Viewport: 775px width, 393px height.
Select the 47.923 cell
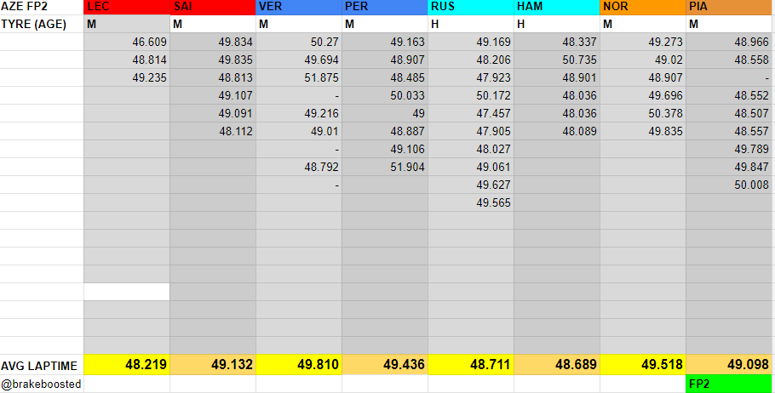[471, 77]
